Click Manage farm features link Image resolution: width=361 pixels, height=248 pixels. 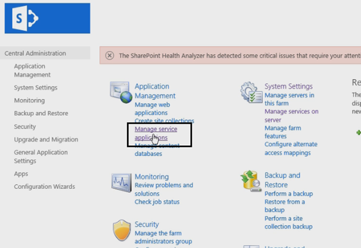283,132
